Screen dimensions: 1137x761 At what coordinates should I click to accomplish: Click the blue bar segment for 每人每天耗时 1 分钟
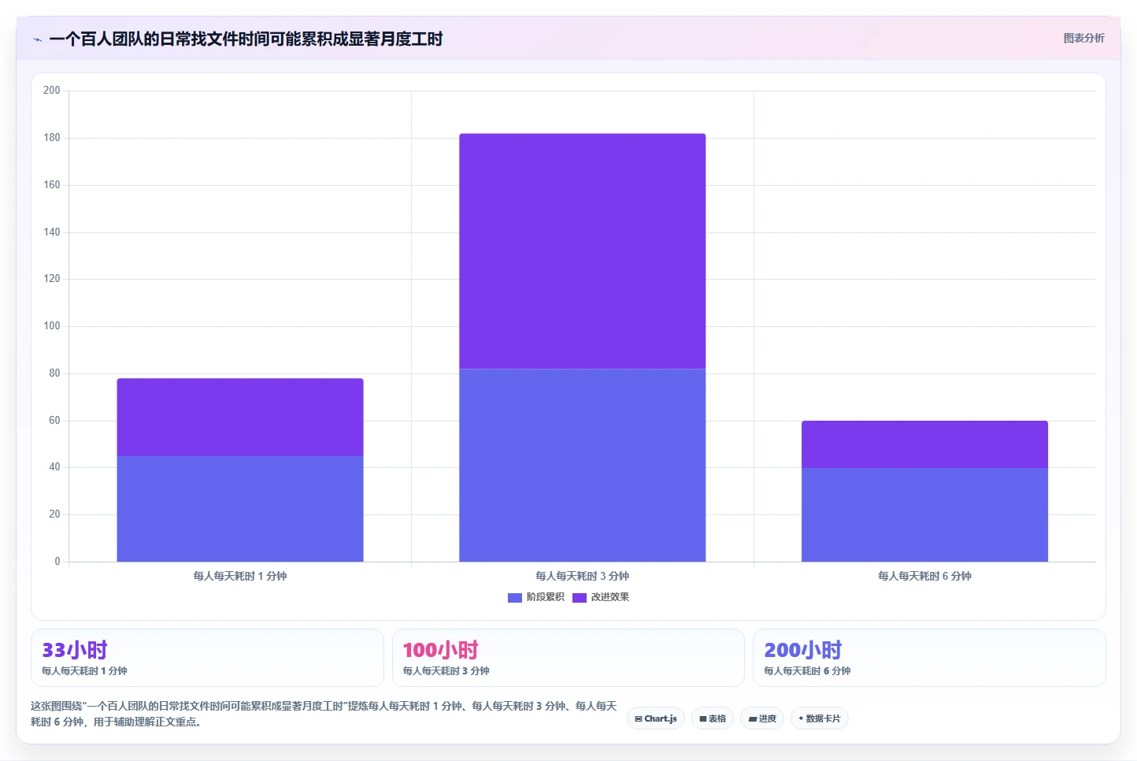click(240, 509)
